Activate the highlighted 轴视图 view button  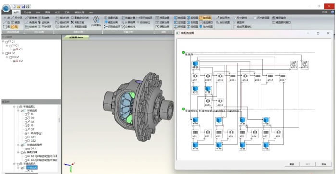coord(205,18)
